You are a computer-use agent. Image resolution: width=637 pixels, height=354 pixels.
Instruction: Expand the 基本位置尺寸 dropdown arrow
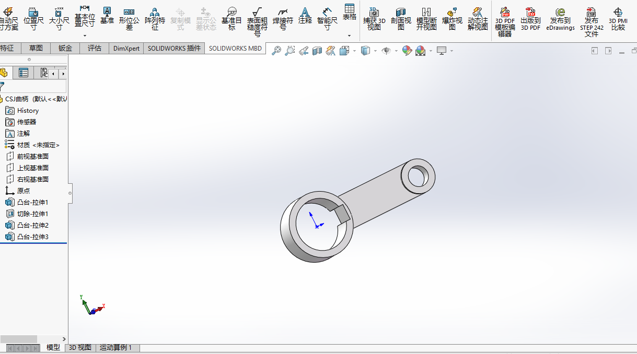[x=85, y=36]
